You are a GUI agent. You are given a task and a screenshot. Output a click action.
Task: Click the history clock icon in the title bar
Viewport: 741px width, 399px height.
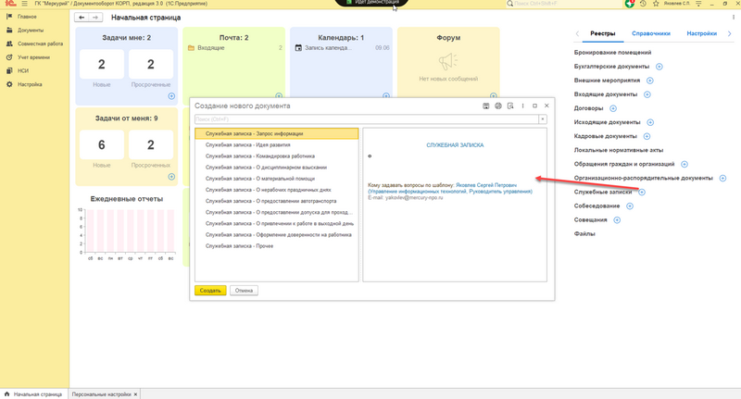[644, 5]
